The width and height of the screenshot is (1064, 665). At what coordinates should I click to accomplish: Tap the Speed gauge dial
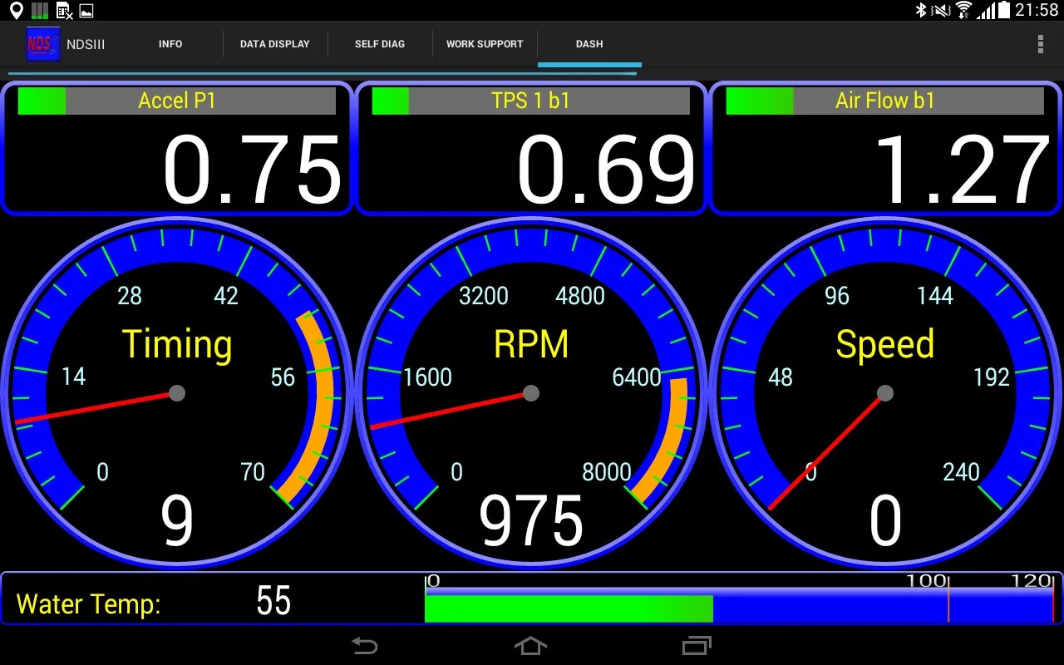coord(885,392)
